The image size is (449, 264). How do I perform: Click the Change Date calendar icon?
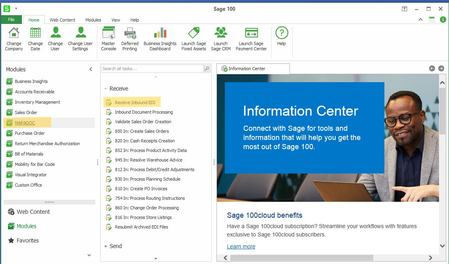(x=35, y=33)
